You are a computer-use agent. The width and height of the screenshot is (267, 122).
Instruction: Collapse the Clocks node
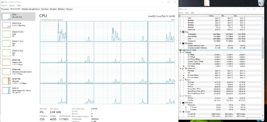pyautogui.click(x=181, y=112)
